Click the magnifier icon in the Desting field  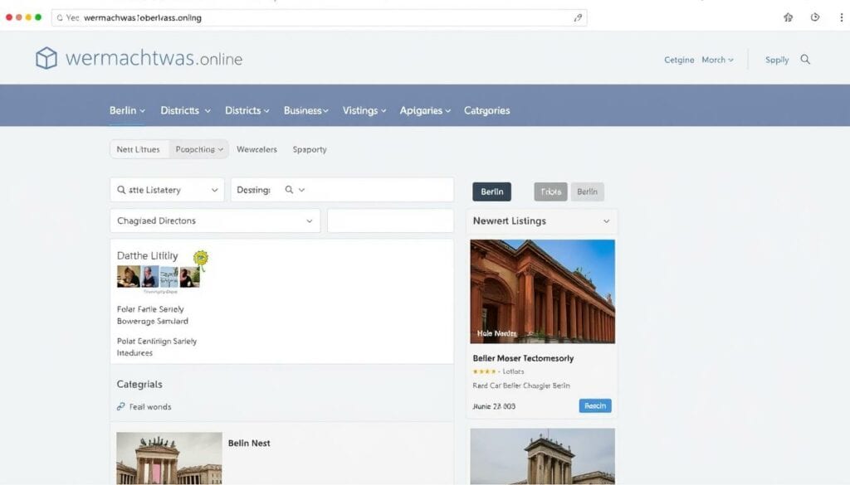(290, 190)
